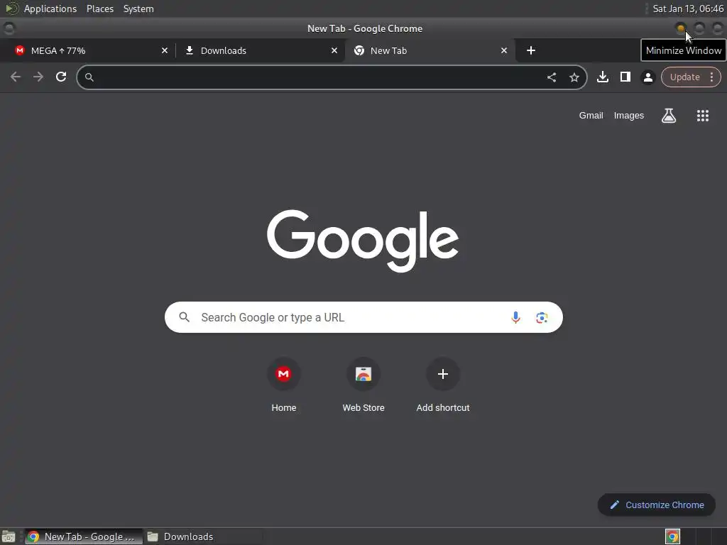Click Customize Chrome button
Screen dimensions: 727x545
(657, 505)
